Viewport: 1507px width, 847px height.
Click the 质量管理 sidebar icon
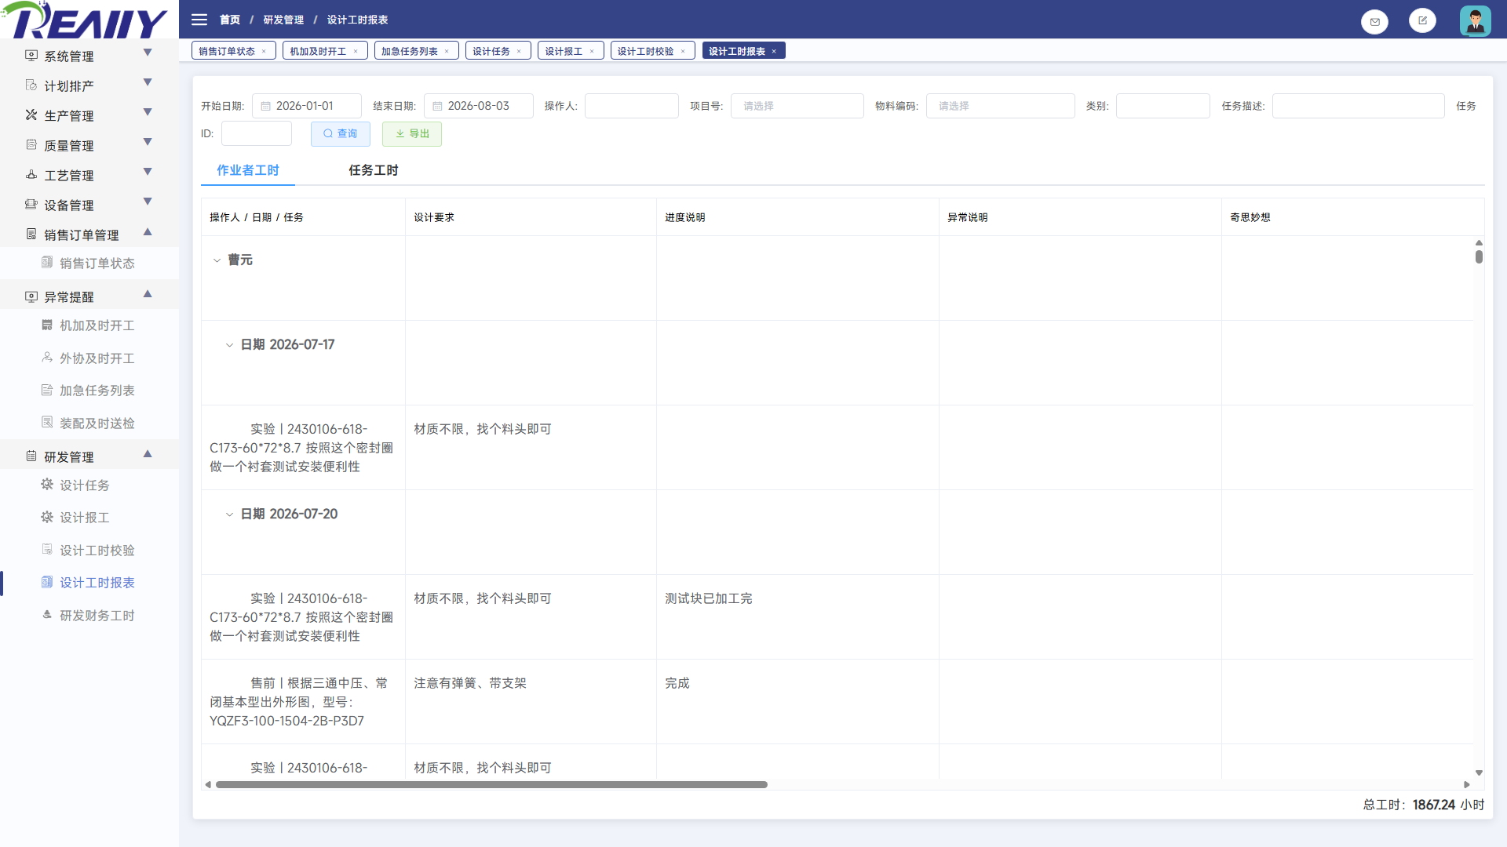tap(31, 145)
